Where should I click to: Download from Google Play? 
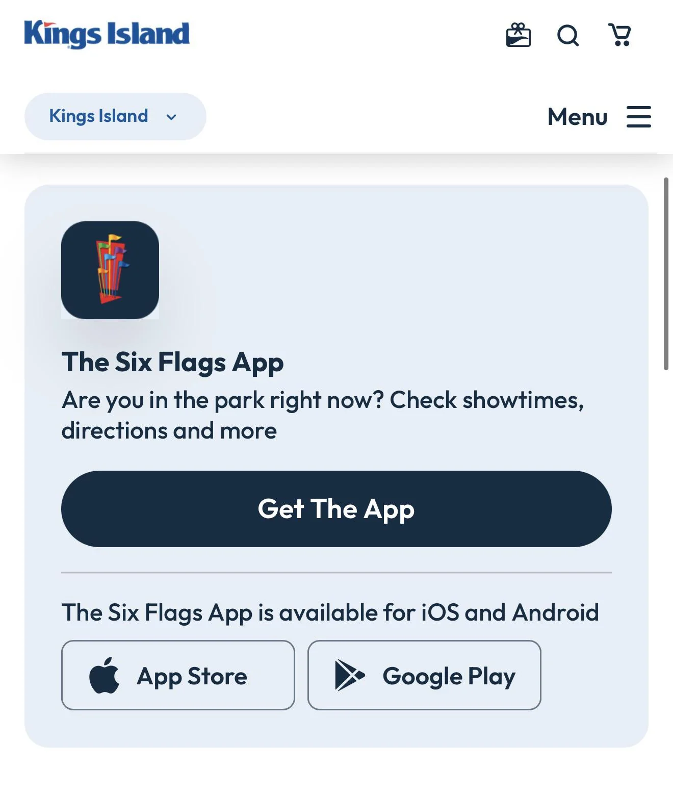[424, 675]
